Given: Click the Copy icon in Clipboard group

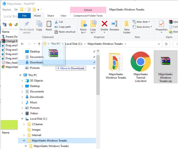Looking at the screenshot, I should coord(39,24).
